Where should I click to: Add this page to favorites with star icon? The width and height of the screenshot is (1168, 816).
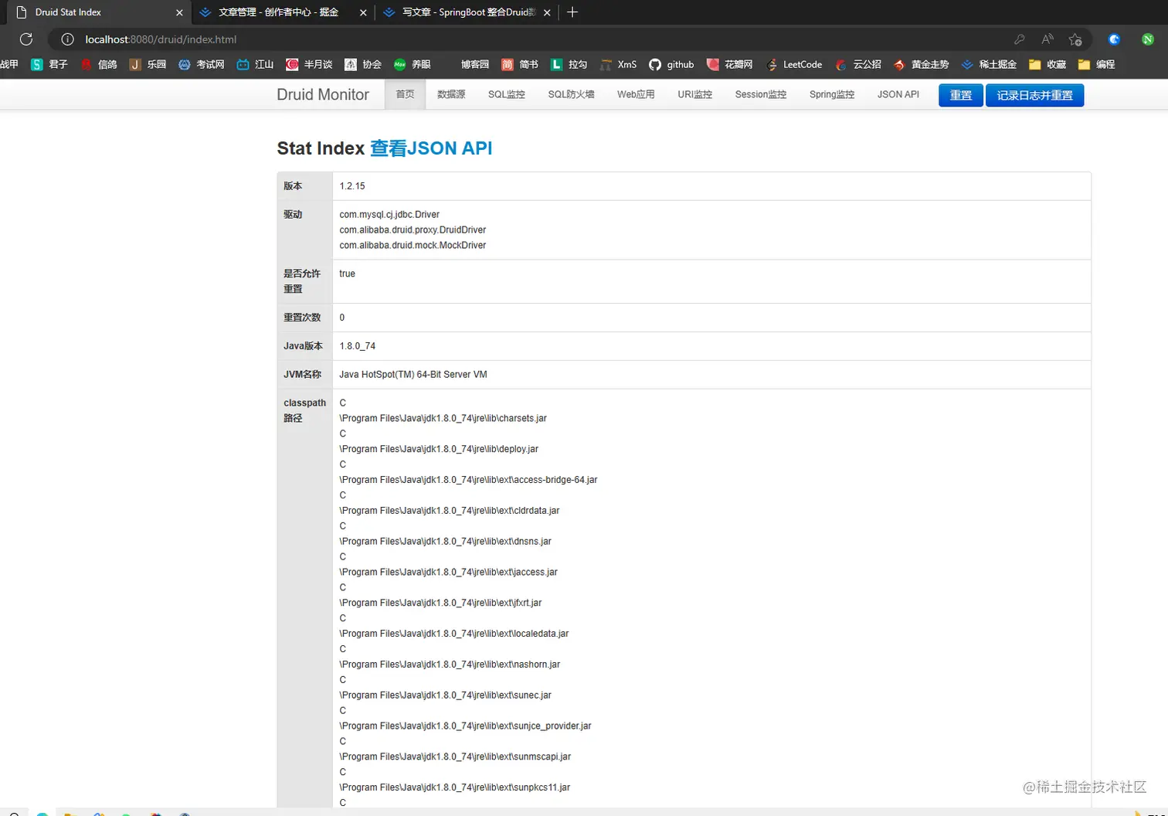tap(1075, 39)
